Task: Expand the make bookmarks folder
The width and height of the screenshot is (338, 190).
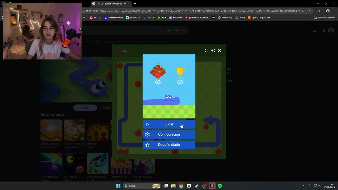Action: (240, 18)
